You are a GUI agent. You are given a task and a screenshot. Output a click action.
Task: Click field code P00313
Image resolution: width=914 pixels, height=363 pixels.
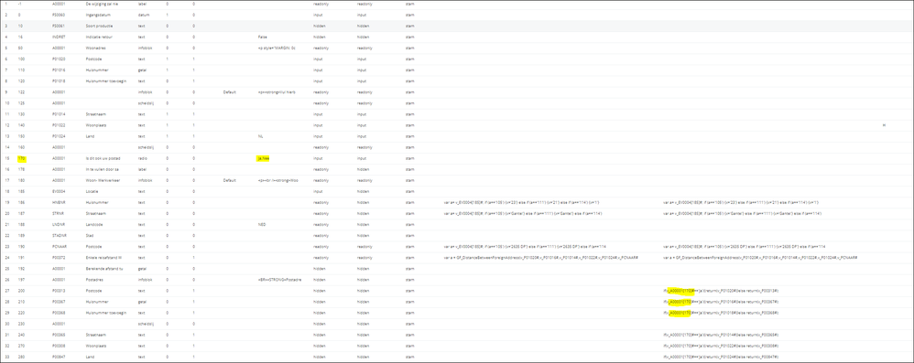click(59, 290)
